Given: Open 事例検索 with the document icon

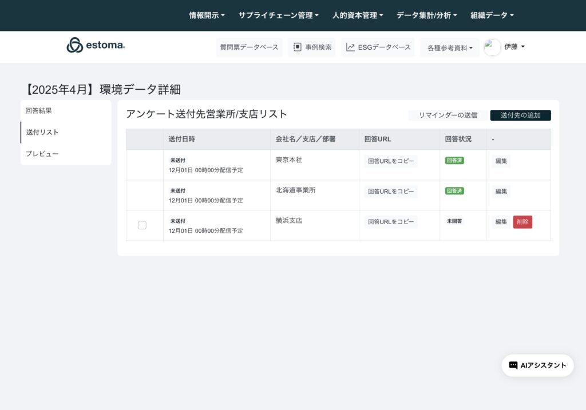Looking at the screenshot, I should (x=312, y=47).
